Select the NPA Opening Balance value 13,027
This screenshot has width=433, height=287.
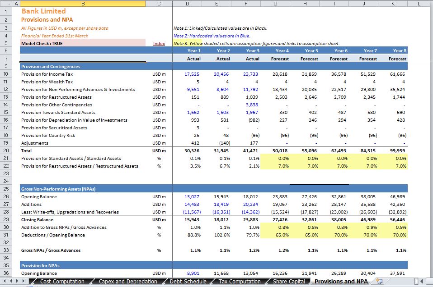(x=187, y=197)
